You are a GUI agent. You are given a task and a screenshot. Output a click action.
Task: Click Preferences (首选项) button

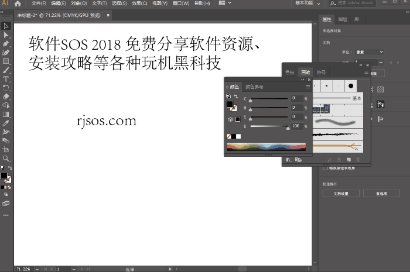click(x=381, y=194)
